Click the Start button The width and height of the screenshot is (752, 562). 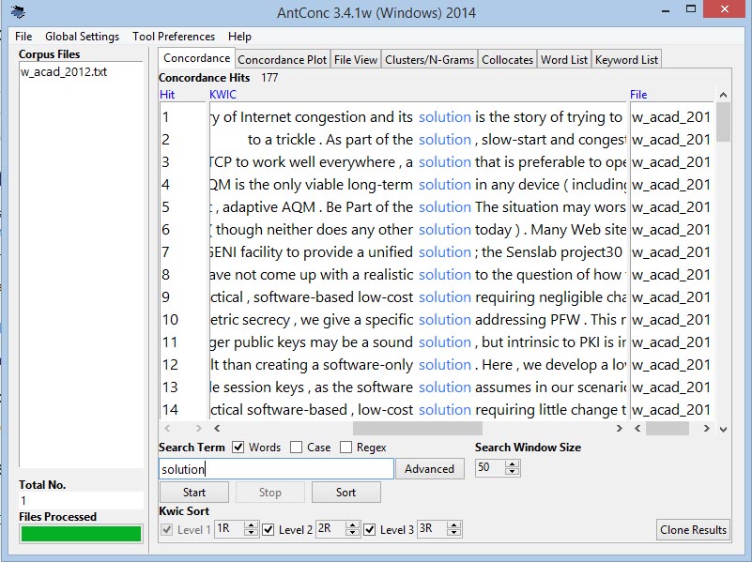point(194,492)
